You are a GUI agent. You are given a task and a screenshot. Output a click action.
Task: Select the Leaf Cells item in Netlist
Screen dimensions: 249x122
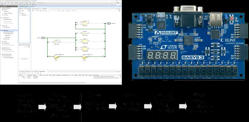click(24, 15)
